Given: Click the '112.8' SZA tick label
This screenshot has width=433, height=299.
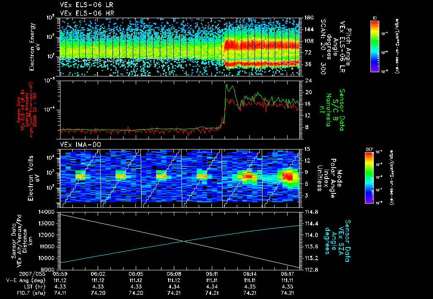Looking at the screenshot, I should (x=311, y=269).
